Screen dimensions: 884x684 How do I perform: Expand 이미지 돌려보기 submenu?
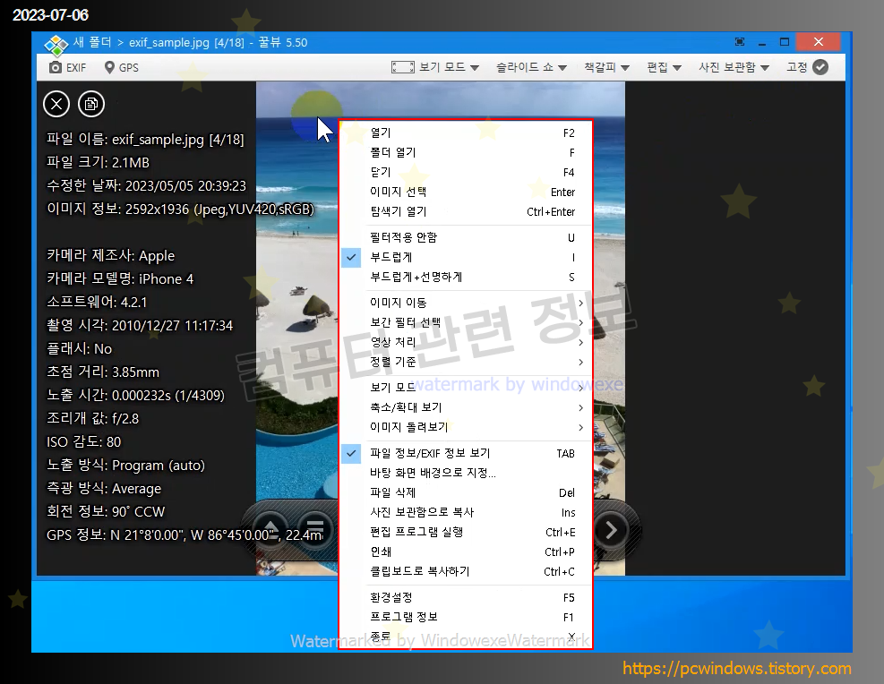coord(466,428)
